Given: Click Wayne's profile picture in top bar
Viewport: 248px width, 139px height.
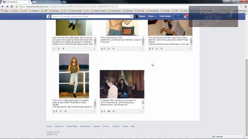Looking at the screenshot, I should (x=136, y=16).
